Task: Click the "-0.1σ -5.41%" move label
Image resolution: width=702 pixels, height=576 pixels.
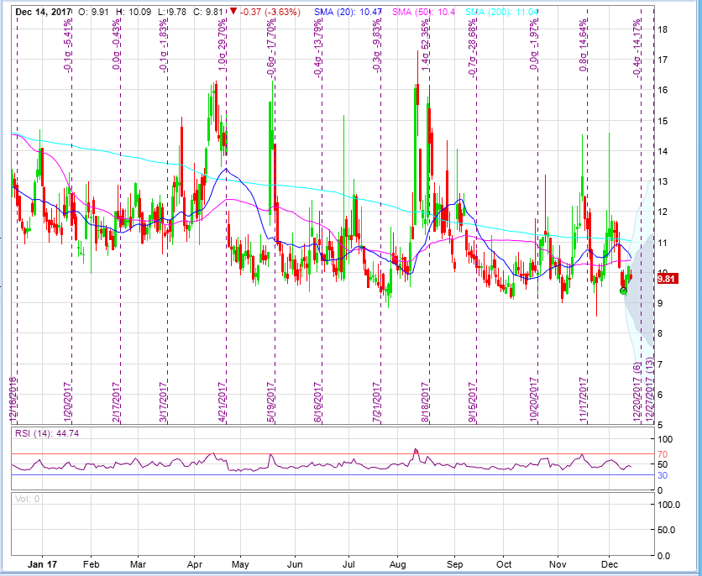Action: pyautogui.click(x=68, y=45)
